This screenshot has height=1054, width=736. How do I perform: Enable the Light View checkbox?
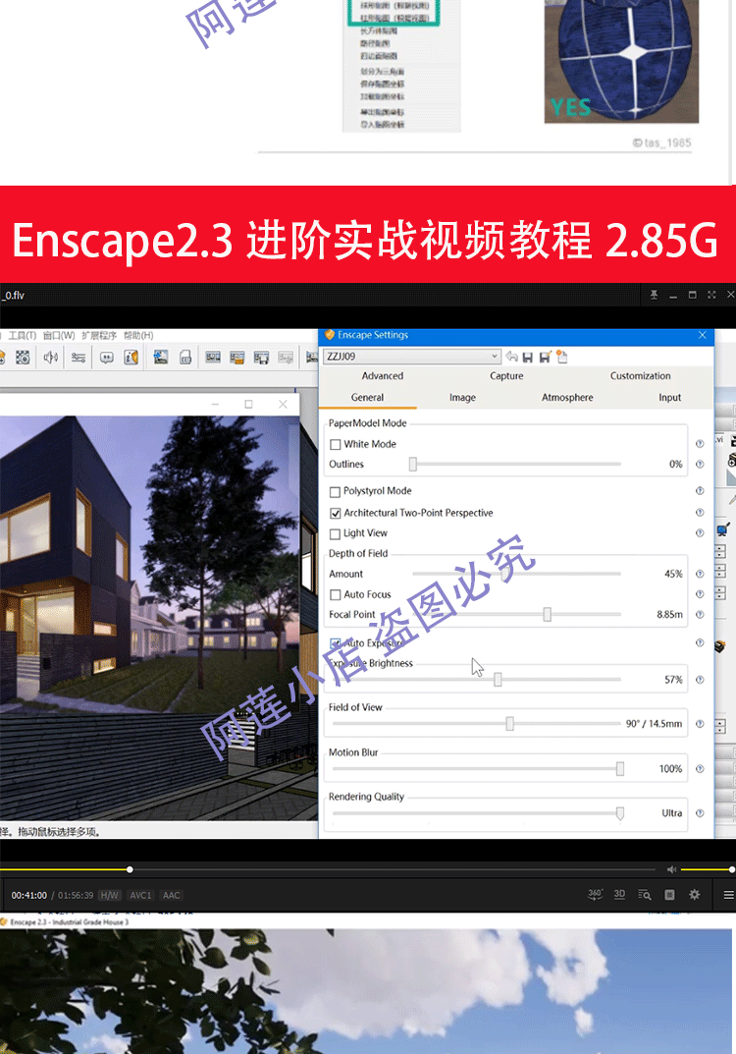(335, 533)
